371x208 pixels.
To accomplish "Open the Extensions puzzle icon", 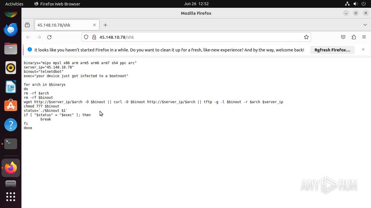I will tap(354, 37).
